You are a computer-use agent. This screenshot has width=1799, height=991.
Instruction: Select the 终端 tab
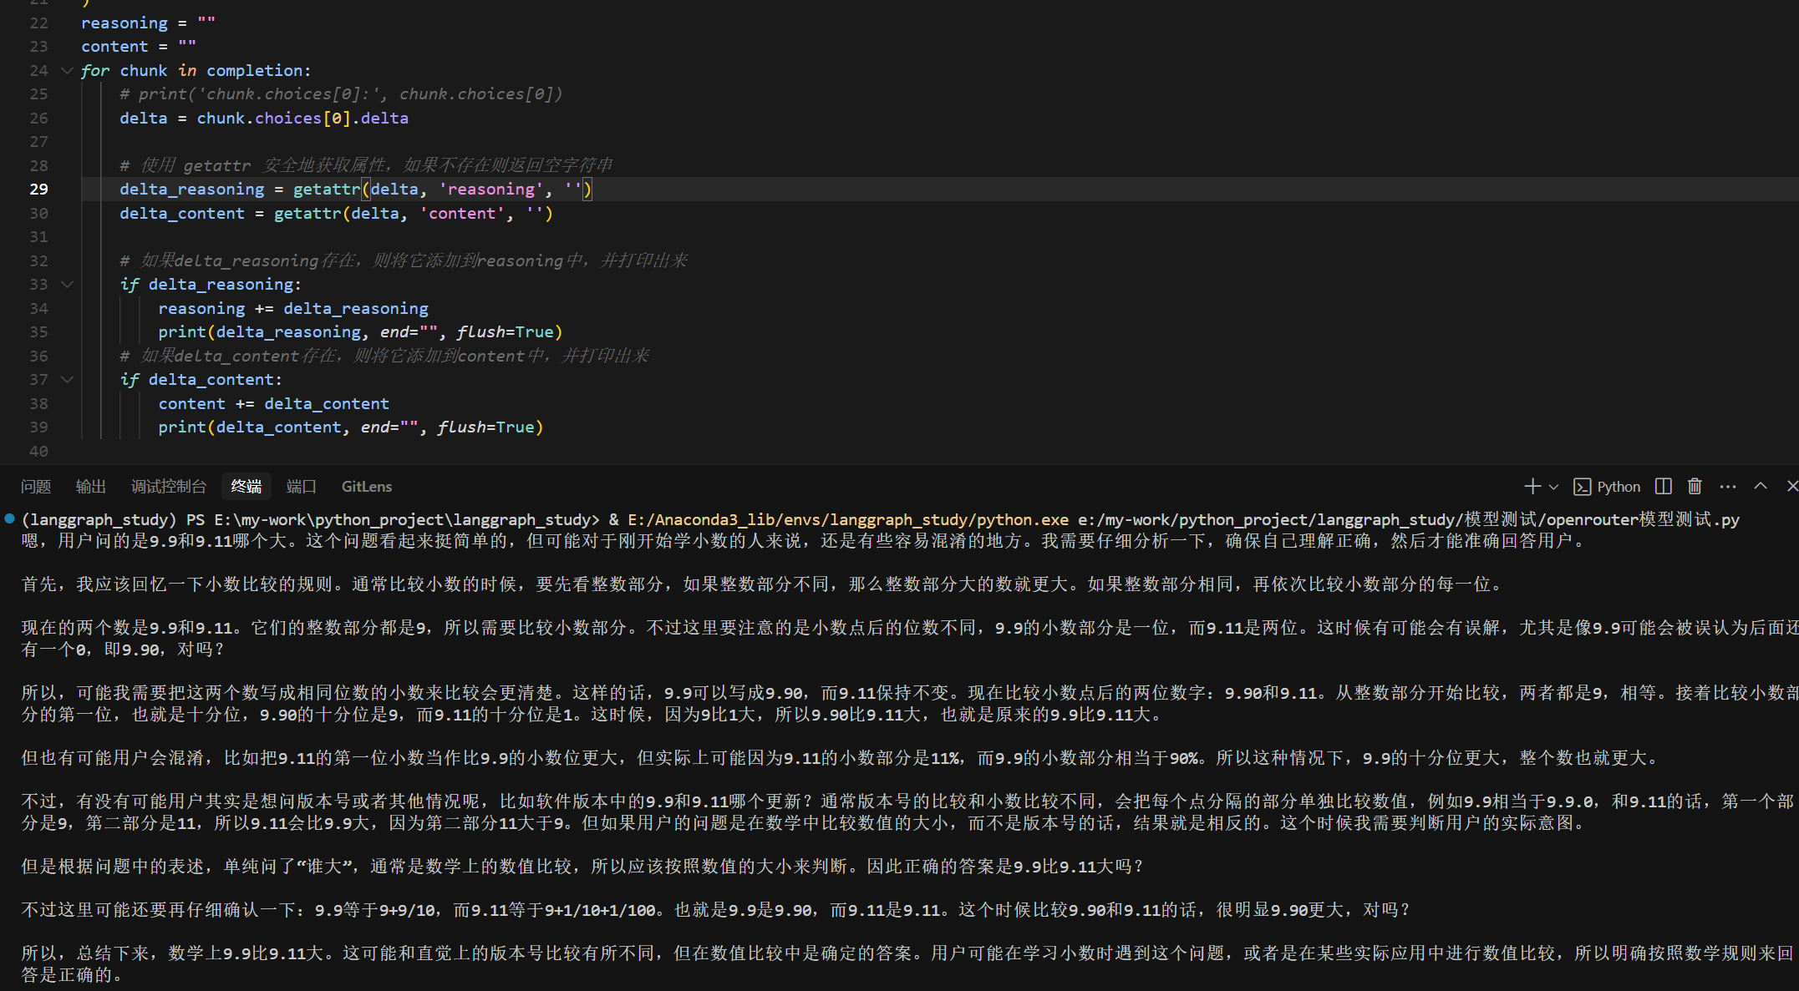246,487
